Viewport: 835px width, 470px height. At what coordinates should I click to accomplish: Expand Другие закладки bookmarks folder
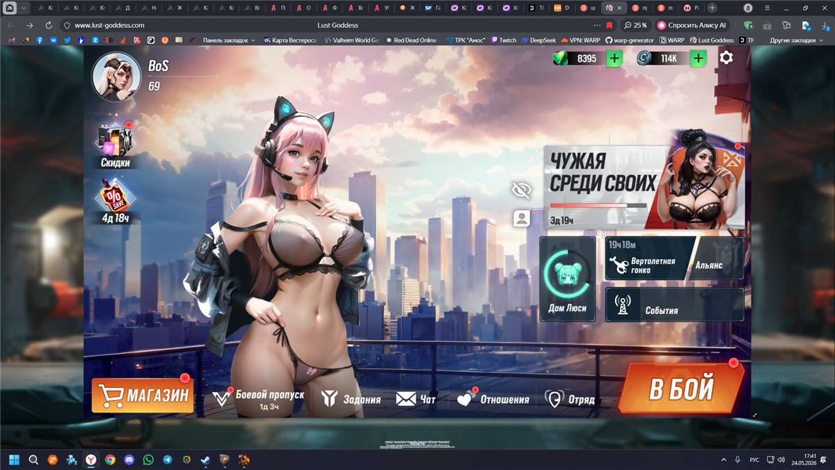(x=797, y=40)
